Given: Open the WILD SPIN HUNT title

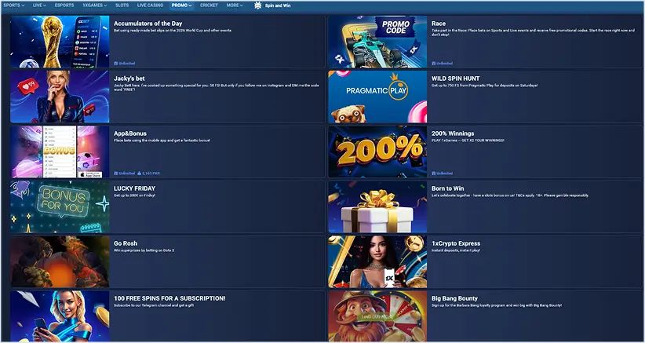Looking at the screenshot, I should click(x=455, y=78).
